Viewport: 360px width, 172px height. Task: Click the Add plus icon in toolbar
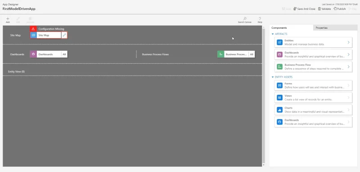8,19
